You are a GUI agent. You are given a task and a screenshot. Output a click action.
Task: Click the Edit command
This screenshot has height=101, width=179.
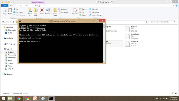coord(82,12)
